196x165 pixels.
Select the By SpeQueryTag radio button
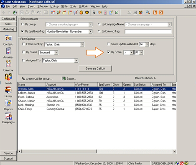click(x=22, y=31)
